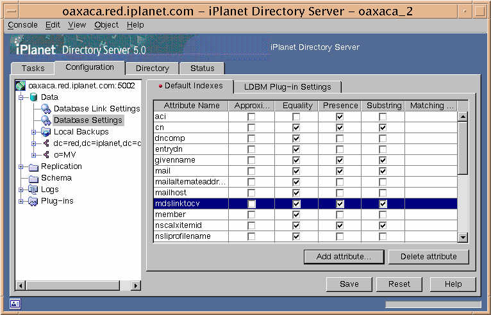491x315 pixels.
Task: Enable Presence index for member
Action: [x=340, y=214]
